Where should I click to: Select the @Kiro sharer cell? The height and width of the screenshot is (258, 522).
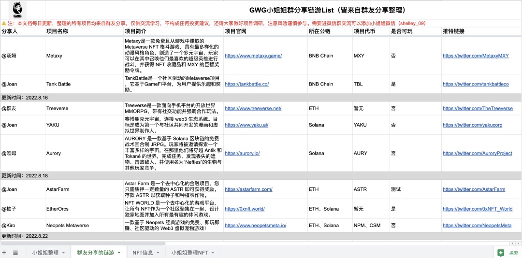pos(23,225)
